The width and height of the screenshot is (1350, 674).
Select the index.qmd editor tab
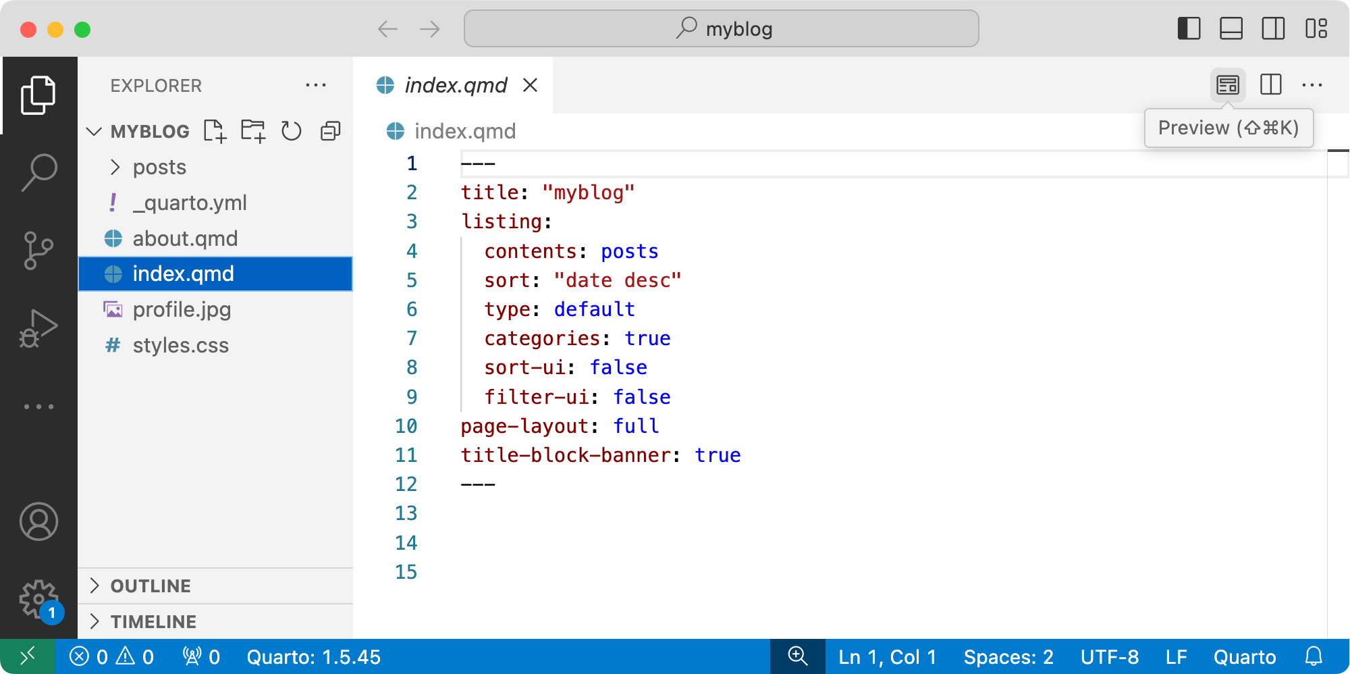pos(455,86)
